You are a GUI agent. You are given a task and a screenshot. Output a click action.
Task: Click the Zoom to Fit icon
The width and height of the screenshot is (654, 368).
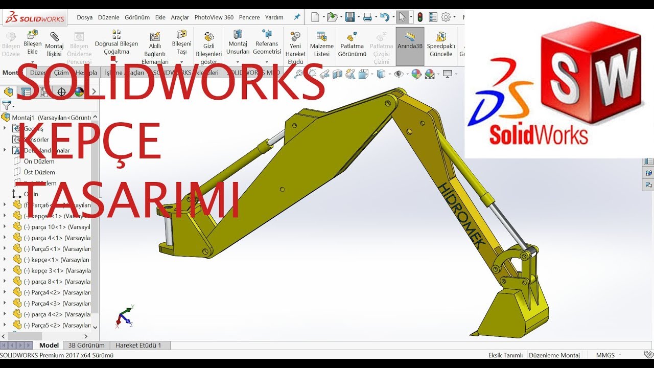(x=299, y=74)
